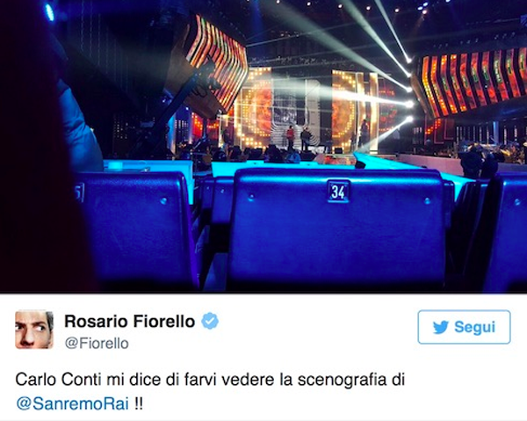Click the performers standing on the stage
Image resolution: width=527 pixels, height=421 pixels.
[x=298, y=138]
